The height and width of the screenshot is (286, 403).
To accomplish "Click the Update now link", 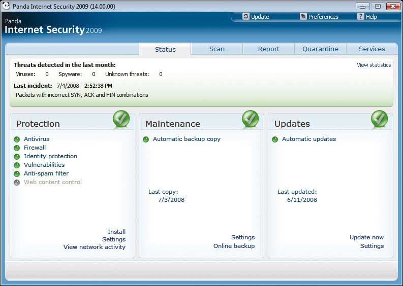I will [x=366, y=237].
